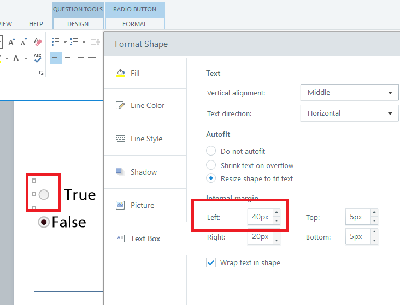This screenshot has width=400, height=305.
Task: Open font color dropdown arrow
Action: coord(26,58)
